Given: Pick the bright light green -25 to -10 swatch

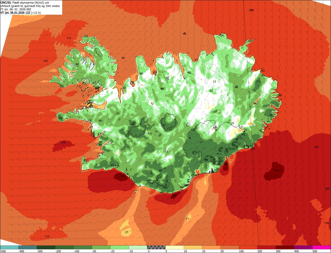Looking at the screenshot, I should click(x=119, y=247).
